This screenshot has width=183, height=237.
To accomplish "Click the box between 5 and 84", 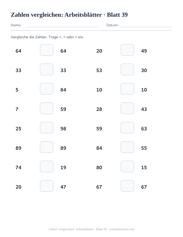I will tap(47, 89).
